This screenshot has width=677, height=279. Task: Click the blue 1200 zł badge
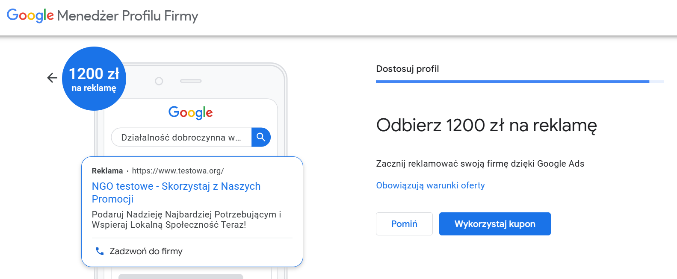click(94, 79)
